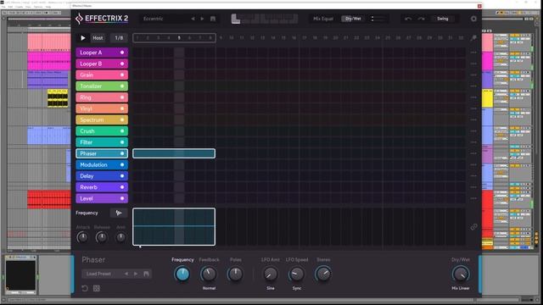The width and height of the screenshot is (543, 305).
Task: Adjust the Phaser Frequency knob
Action: pyautogui.click(x=182, y=274)
